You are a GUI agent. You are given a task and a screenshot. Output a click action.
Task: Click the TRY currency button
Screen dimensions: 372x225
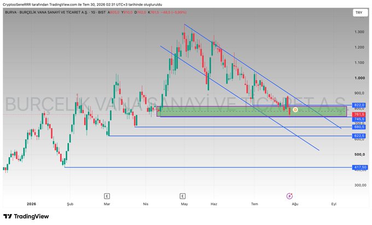tap(359, 13)
